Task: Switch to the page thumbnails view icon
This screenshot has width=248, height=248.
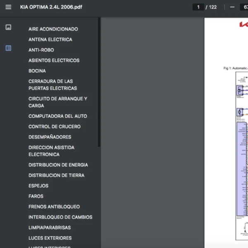Action: 8,27
